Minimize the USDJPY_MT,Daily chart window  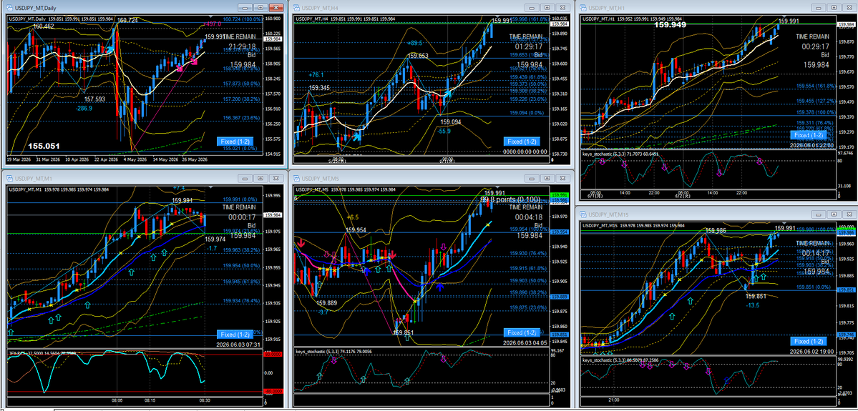[x=245, y=8]
